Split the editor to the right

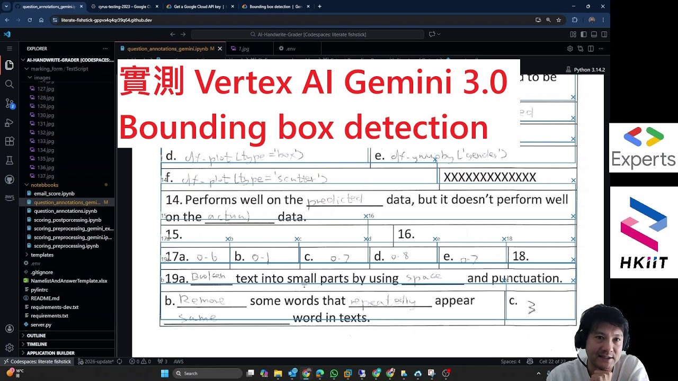[x=591, y=49]
